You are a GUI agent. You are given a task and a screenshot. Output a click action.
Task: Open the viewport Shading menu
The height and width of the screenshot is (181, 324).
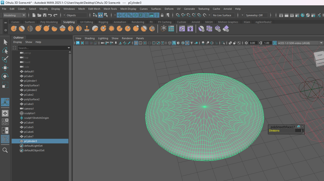point(90,39)
